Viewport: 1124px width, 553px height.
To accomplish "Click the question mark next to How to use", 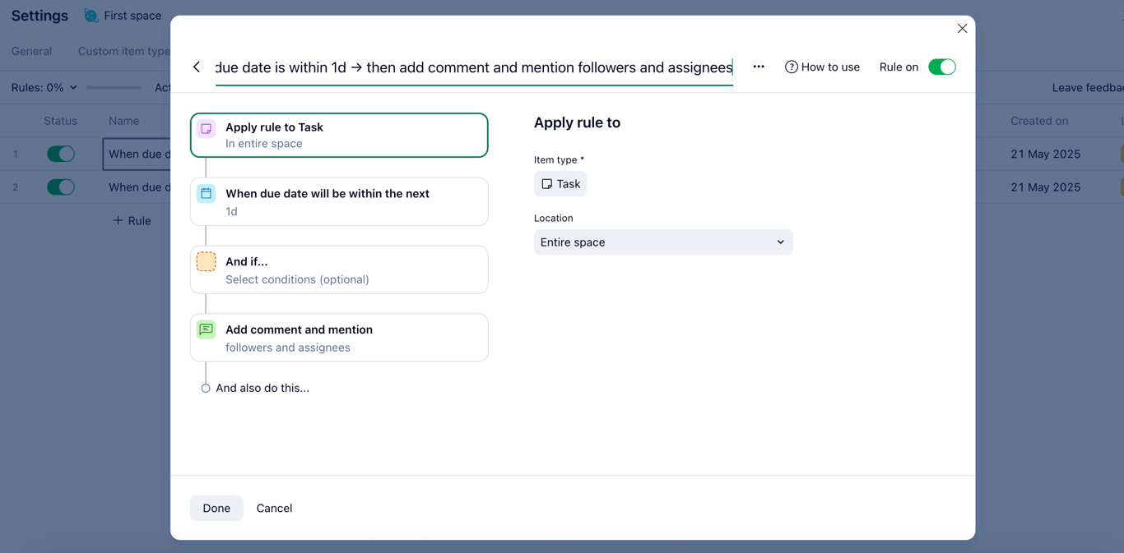I will click(x=791, y=67).
